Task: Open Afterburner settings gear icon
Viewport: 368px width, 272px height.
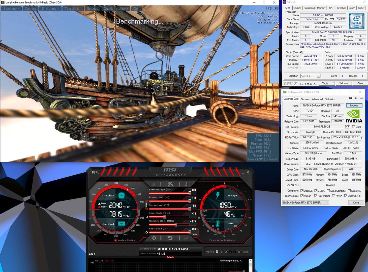Action: (154, 238)
